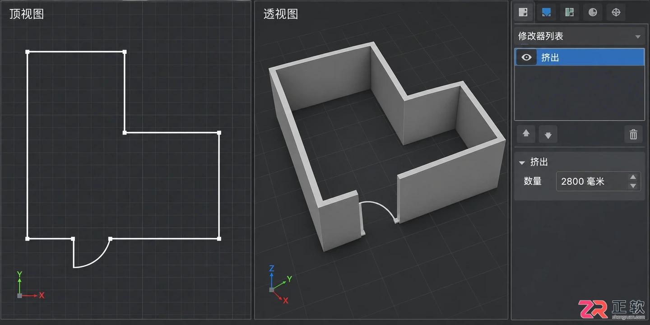Screen dimensions: 650x325
Task: Switch to the blue Modify panel tab
Action: coord(546,12)
